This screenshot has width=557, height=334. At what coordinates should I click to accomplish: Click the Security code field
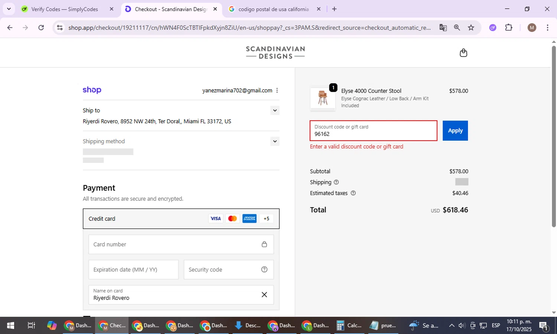coord(229,269)
